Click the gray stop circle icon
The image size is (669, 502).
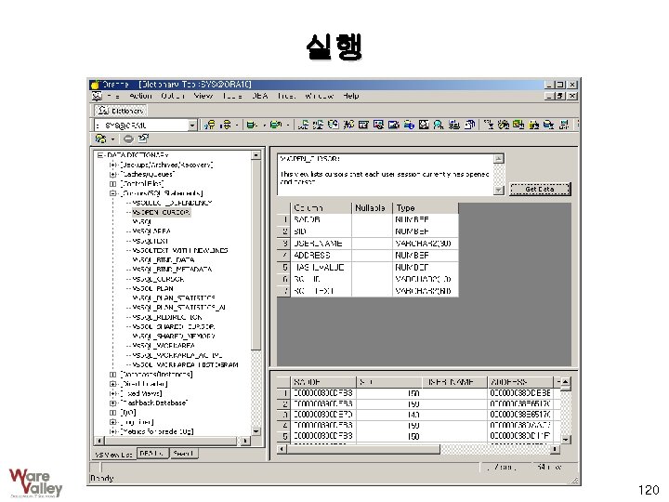pos(128,139)
